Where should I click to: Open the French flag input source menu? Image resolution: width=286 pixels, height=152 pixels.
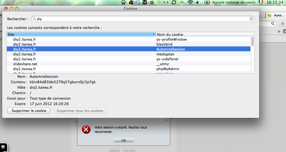click(261, 2)
